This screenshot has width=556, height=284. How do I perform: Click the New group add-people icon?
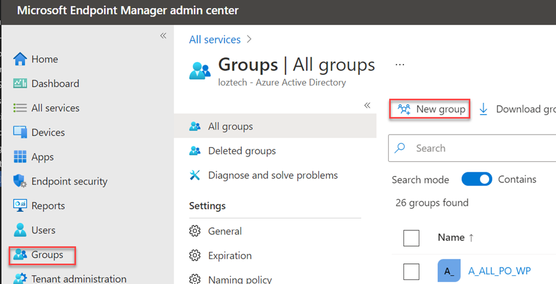coord(404,109)
